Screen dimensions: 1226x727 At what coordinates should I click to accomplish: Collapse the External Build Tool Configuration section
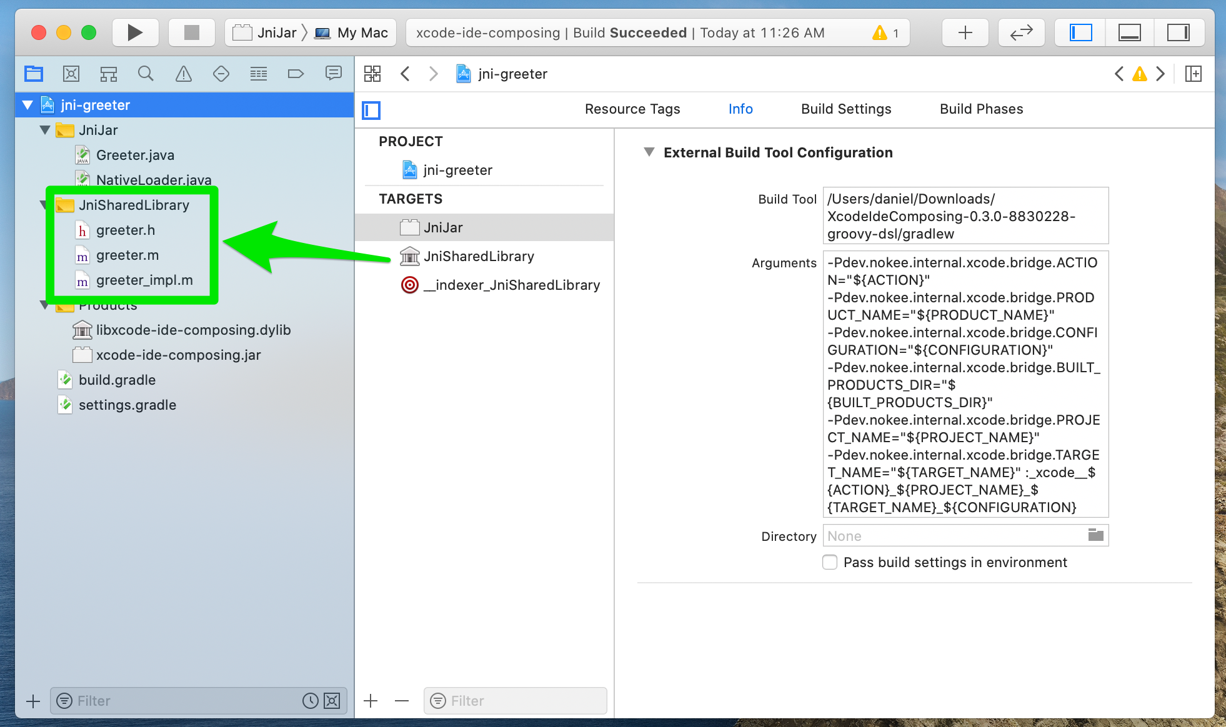coord(649,152)
